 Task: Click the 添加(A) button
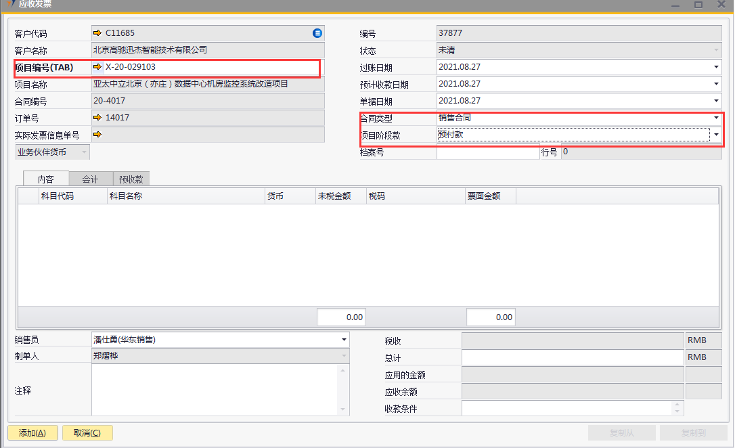[32, 433]
